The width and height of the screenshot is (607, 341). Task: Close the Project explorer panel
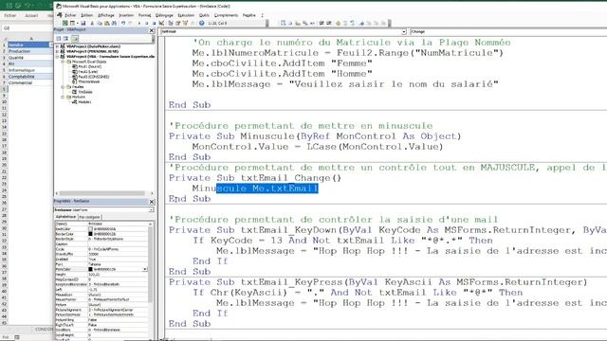pos(152,30)
